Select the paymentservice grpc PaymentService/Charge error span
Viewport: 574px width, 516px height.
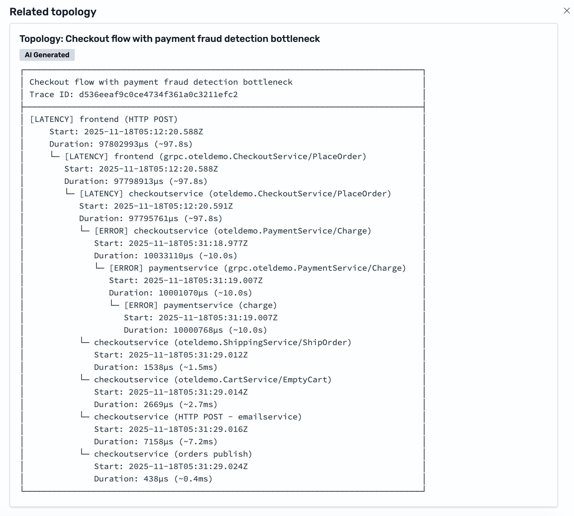pos(257,268)
